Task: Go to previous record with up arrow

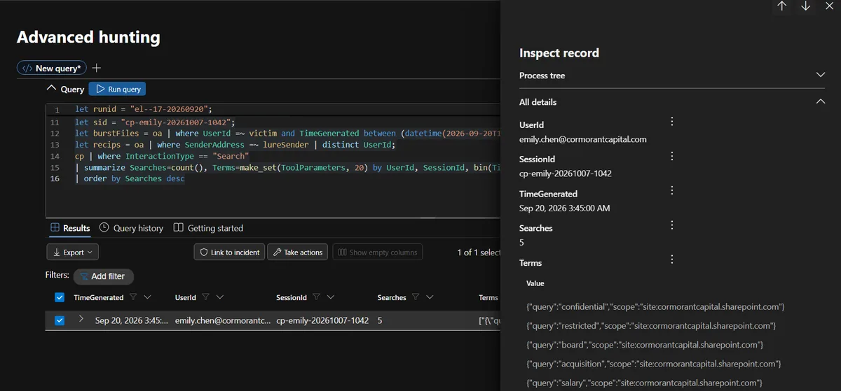Action: (x=782, y=6)
